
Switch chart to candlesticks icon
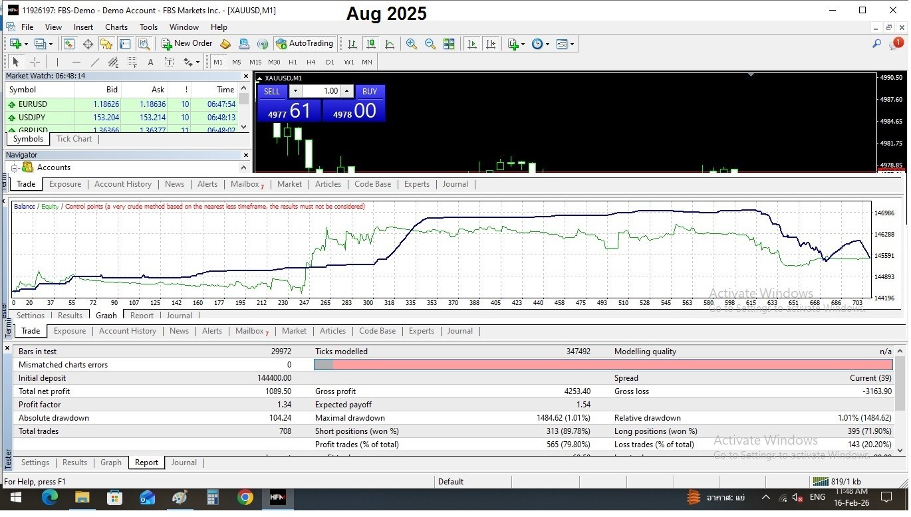tap(371, 44)
